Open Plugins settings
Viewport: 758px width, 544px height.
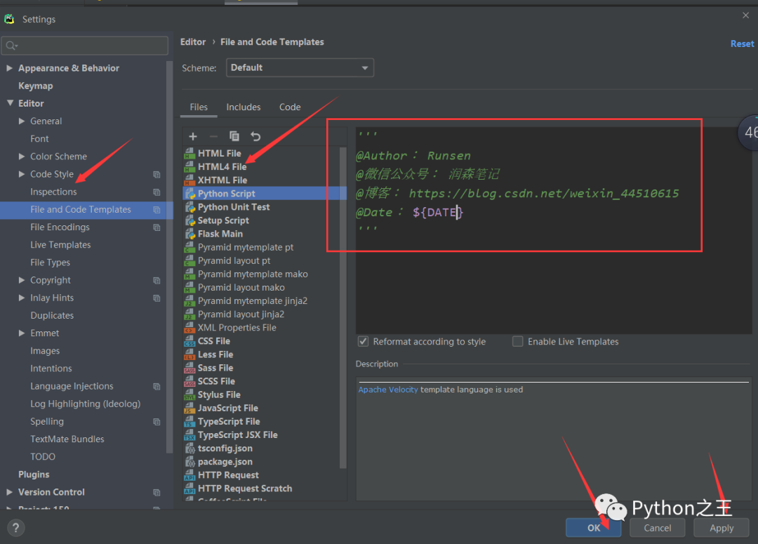(x=34, y=475)
